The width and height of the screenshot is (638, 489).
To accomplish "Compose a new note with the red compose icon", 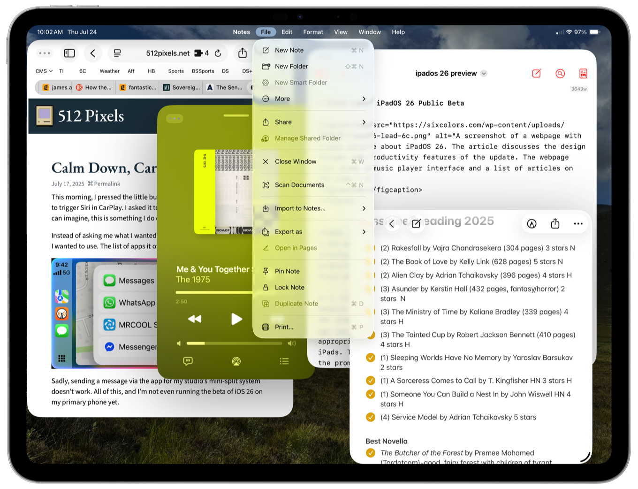I will tap(537, 73).
